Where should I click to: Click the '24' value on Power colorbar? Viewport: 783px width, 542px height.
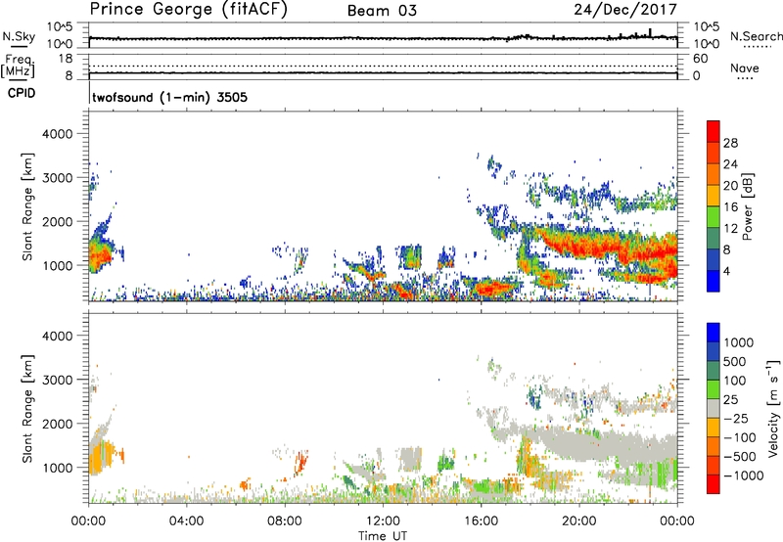730,164
